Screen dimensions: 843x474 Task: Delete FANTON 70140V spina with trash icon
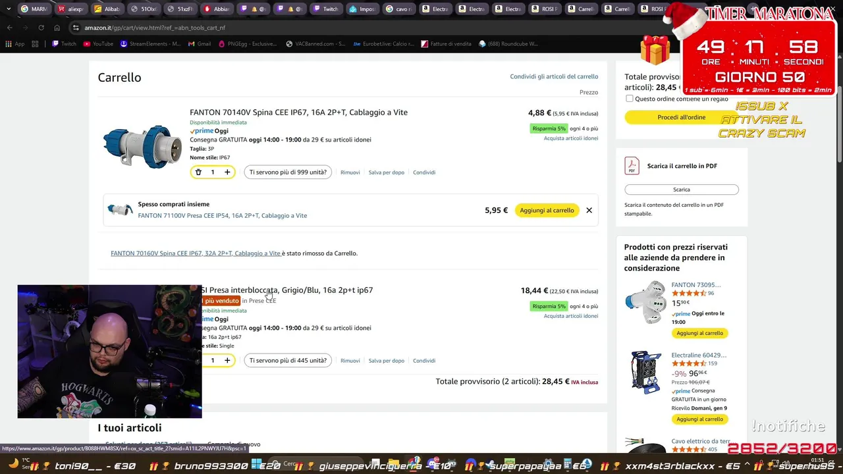pos(198,172)
